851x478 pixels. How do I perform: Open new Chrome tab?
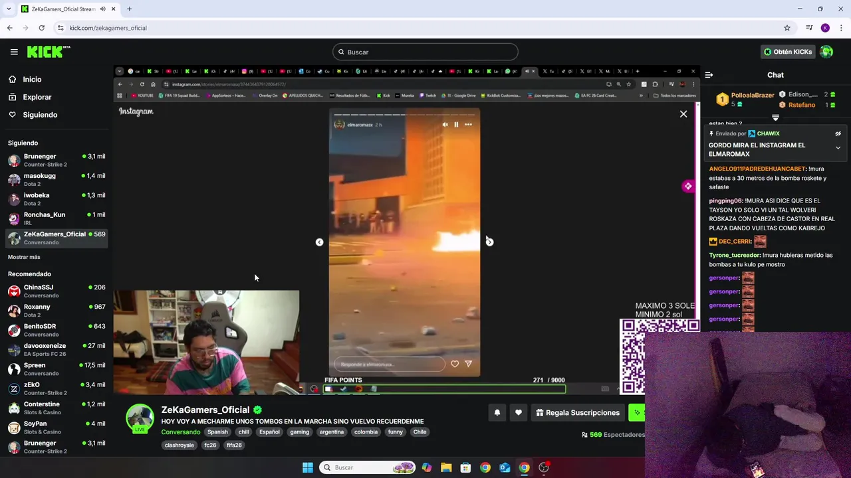click(129, 9)
